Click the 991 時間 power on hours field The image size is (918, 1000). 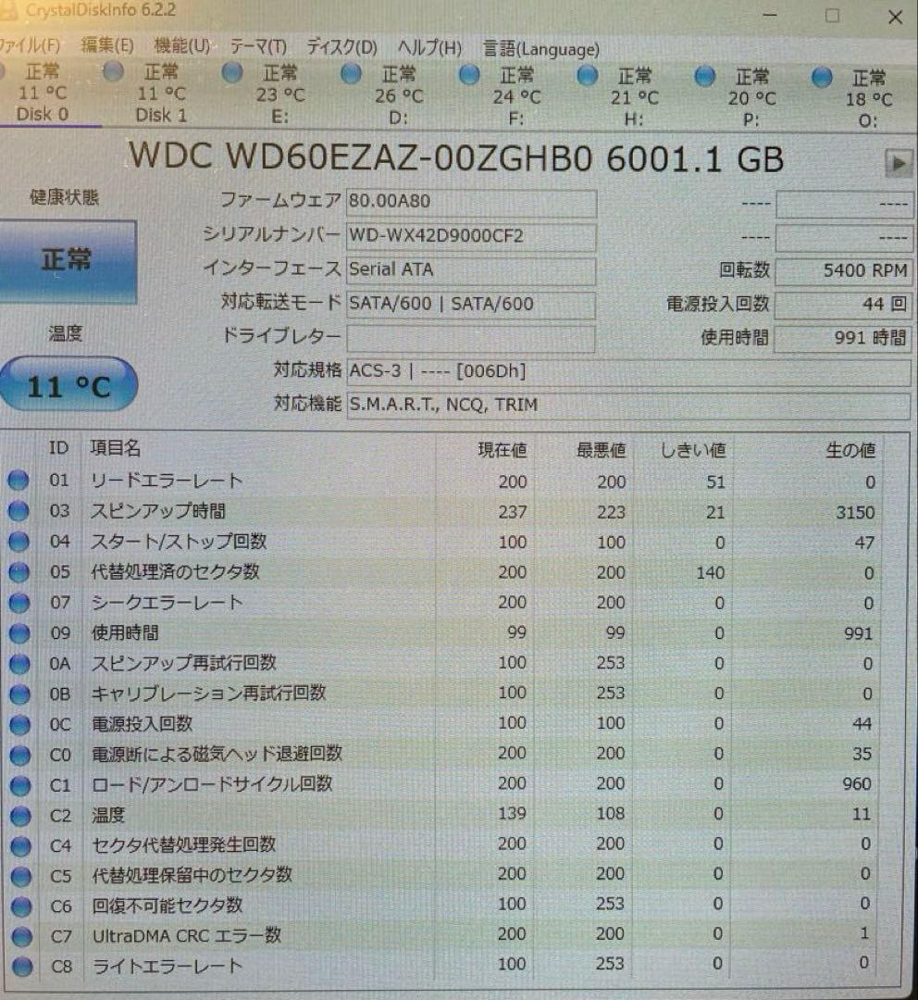coord(843,338)
